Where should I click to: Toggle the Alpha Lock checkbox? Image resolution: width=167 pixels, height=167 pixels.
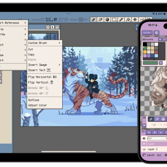pyautogui.click(x=66, y=19)
